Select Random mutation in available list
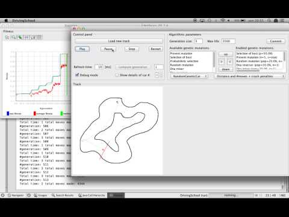Image resolution: width=289 pixels, height=217 pixels. click(x=182, y=65)
